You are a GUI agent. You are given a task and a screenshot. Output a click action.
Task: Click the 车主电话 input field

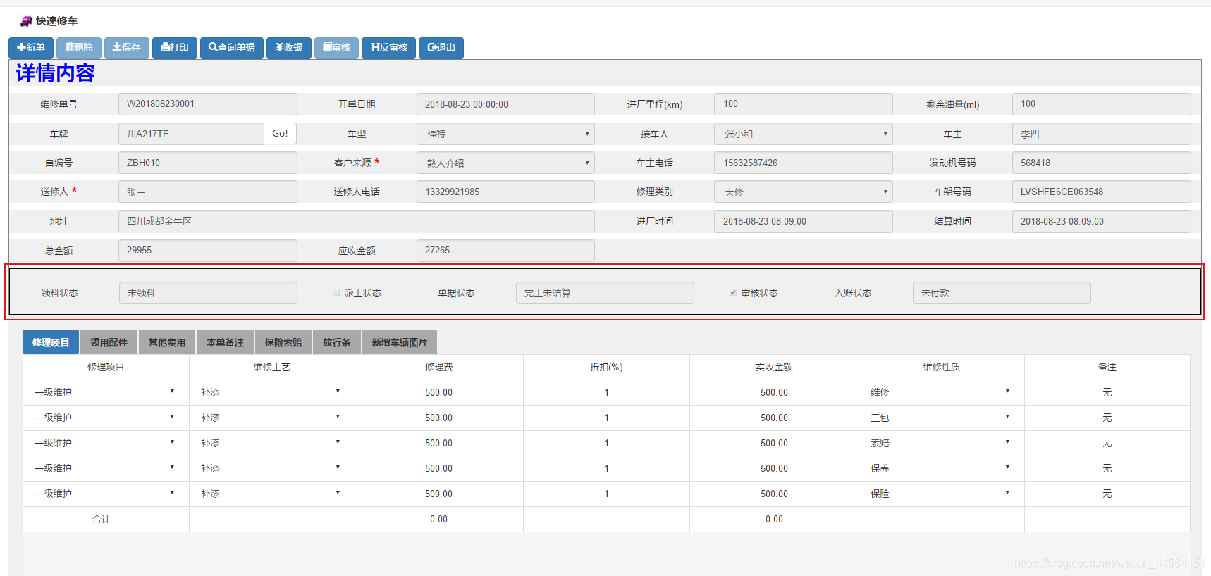804,163
